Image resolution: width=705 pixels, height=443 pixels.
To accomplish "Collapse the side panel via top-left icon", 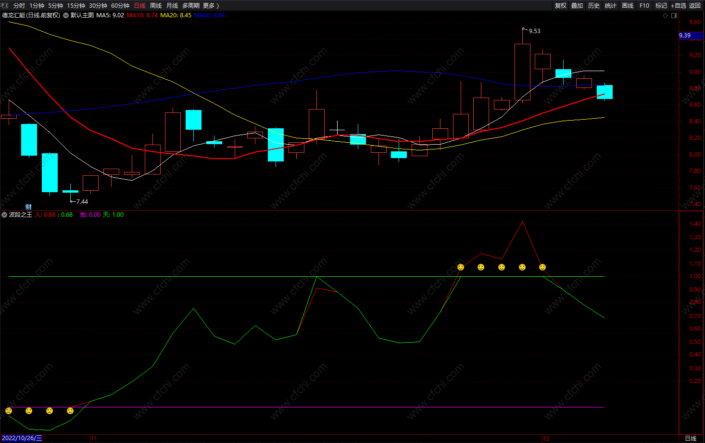I will click(5, 5).
